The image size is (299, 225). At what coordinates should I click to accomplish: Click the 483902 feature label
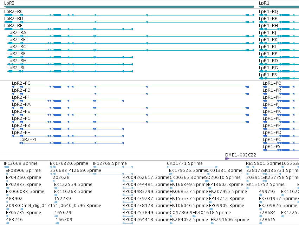click(14, 199)
